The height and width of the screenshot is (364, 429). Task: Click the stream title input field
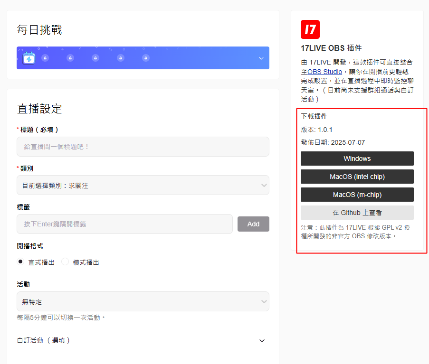[143, 147]
